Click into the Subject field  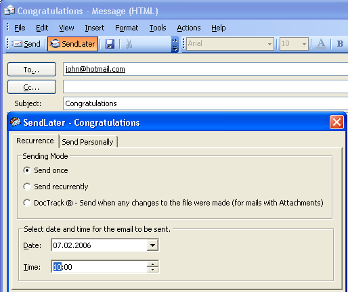pyautogui.click(x=205, y=103)
